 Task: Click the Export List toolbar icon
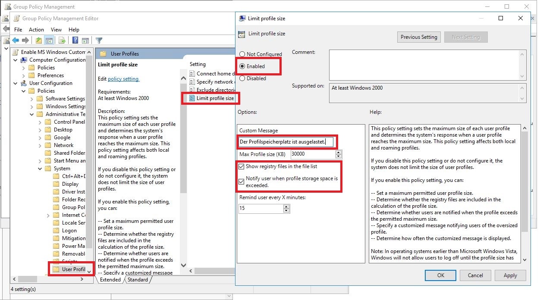tap(62, 41)
